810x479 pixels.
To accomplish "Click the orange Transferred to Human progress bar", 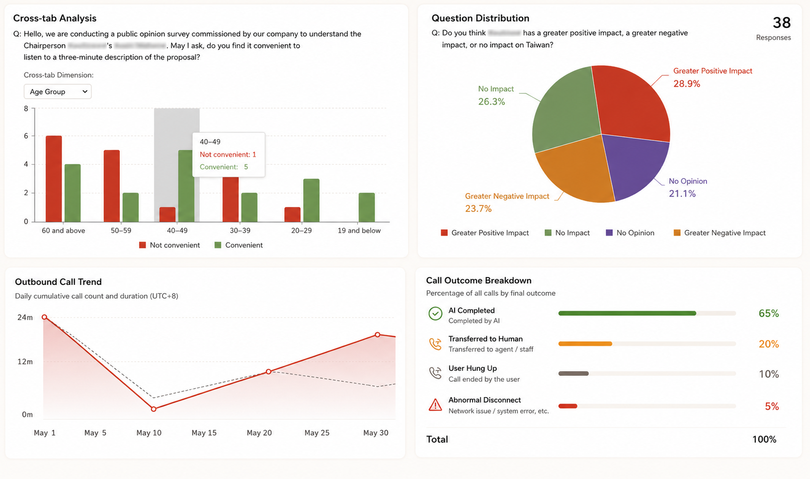I will [585, 343].
